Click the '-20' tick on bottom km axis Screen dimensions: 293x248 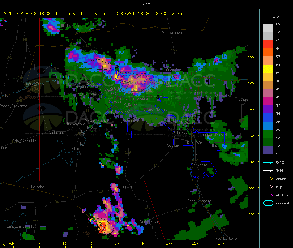click(12, 243)
